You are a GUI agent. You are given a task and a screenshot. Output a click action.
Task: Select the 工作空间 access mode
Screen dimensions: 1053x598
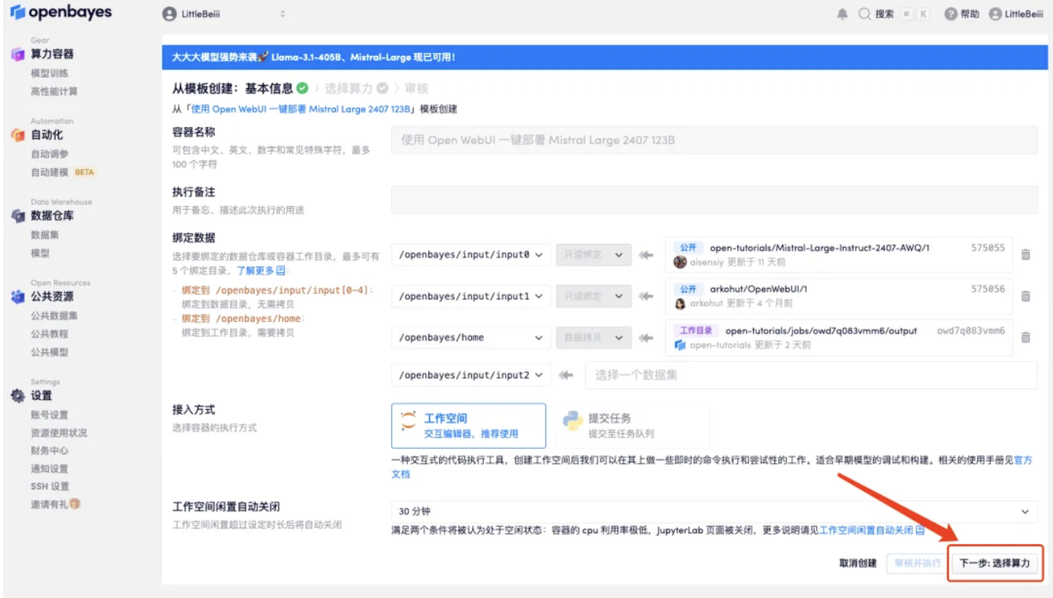click(469, 426)
